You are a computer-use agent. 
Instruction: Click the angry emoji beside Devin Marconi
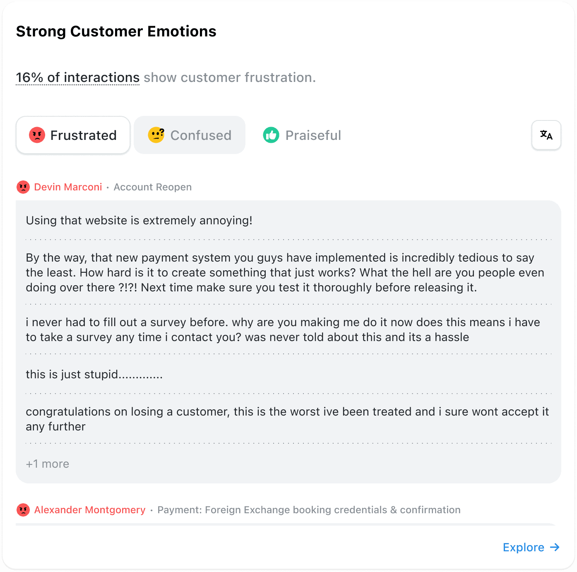click(23, 187)
